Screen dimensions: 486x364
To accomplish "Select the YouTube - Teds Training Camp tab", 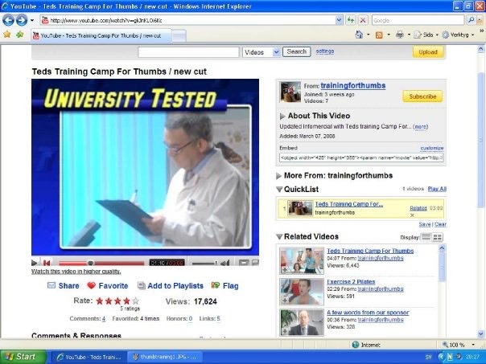I will [x=101, y=35].
